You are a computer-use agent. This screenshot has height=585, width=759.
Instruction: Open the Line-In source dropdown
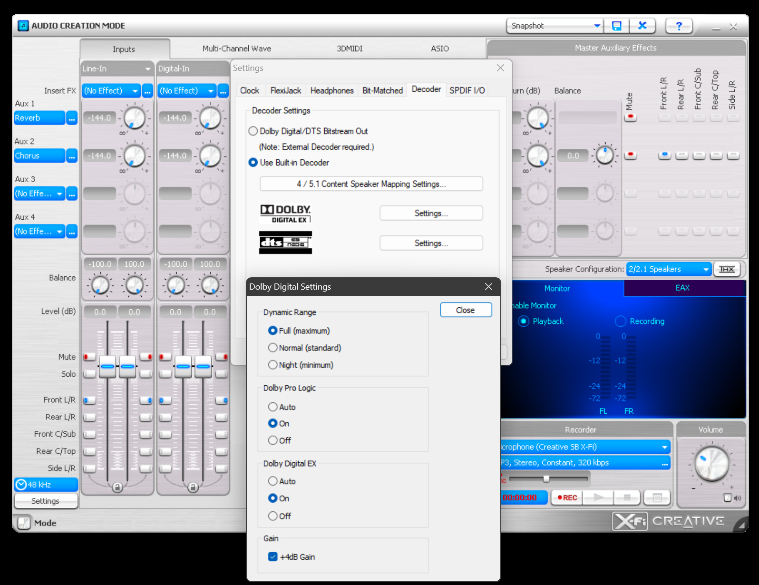click(x=117, y=68)
